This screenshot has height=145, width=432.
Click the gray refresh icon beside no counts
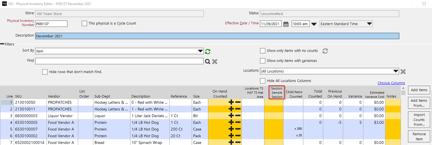point(325,51)
